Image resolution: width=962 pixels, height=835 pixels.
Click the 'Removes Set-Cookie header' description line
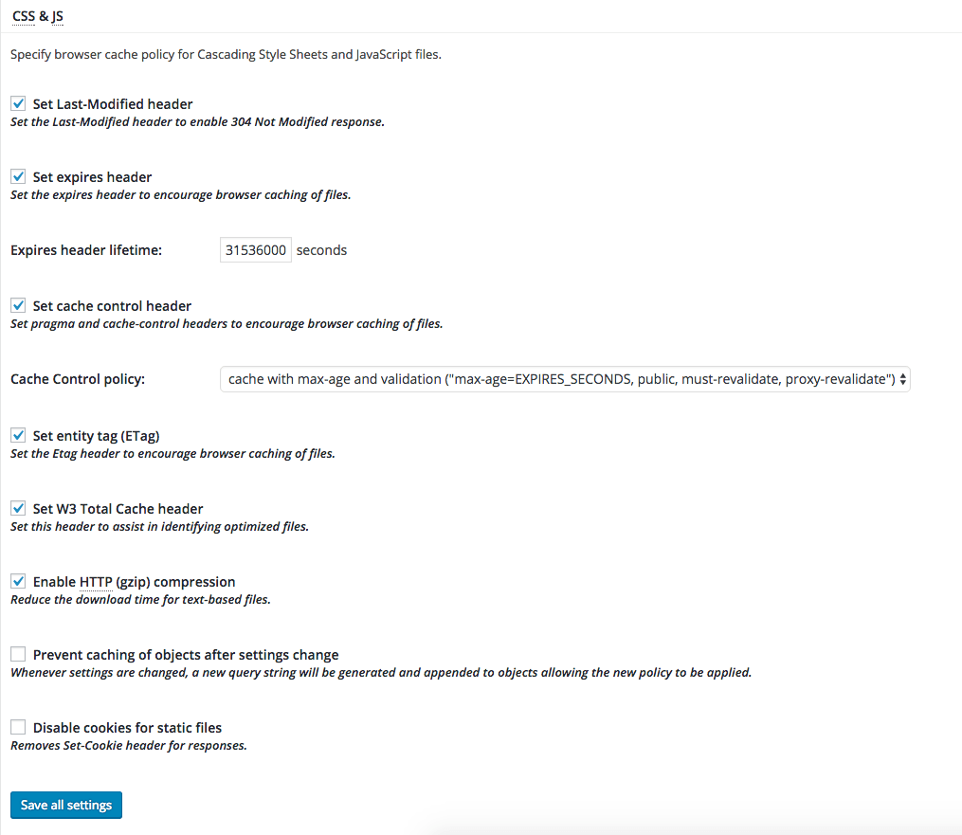(128, 746)
